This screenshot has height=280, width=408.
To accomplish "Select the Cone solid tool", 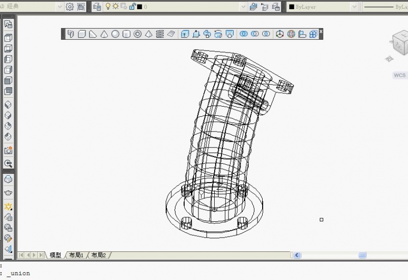I will pyautogui.click(x=104, y=34).
